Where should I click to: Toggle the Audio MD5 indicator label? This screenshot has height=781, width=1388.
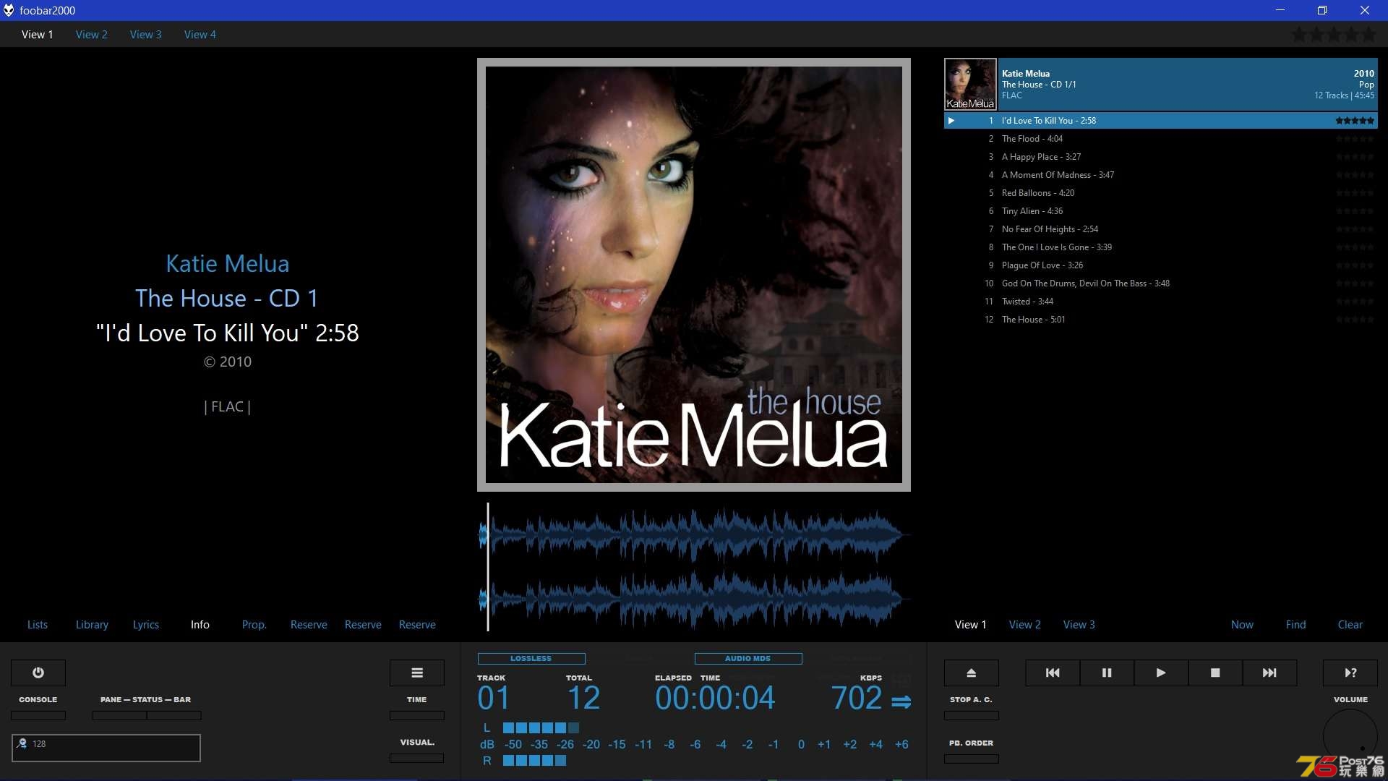pos(748,659)
